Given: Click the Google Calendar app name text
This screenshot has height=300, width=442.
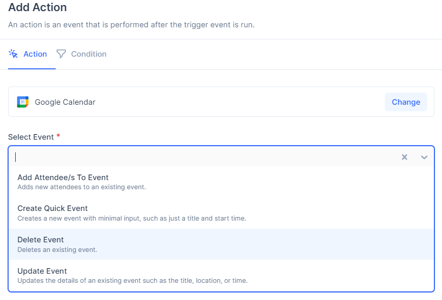Looking at the screenshot, I should 65,102.
